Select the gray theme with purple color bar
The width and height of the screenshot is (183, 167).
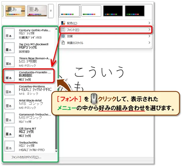point(37,11)
